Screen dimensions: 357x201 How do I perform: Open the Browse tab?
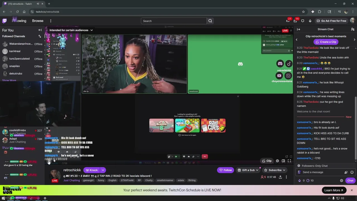click(x=38, y=21)
